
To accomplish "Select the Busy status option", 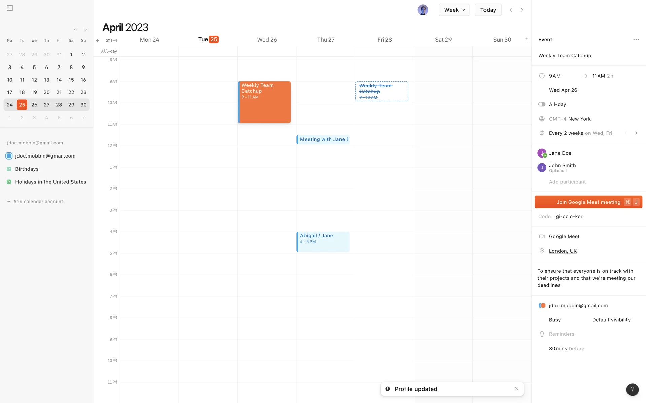I will point(554,320).
